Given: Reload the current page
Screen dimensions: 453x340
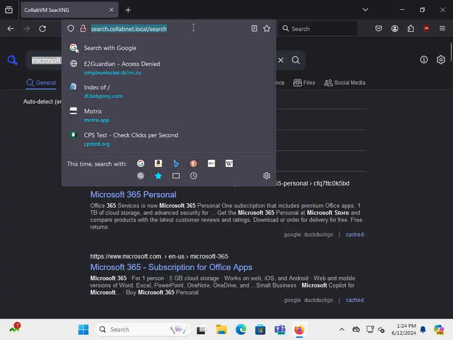Looking at the screenshot, I should [x=42, y=29].
